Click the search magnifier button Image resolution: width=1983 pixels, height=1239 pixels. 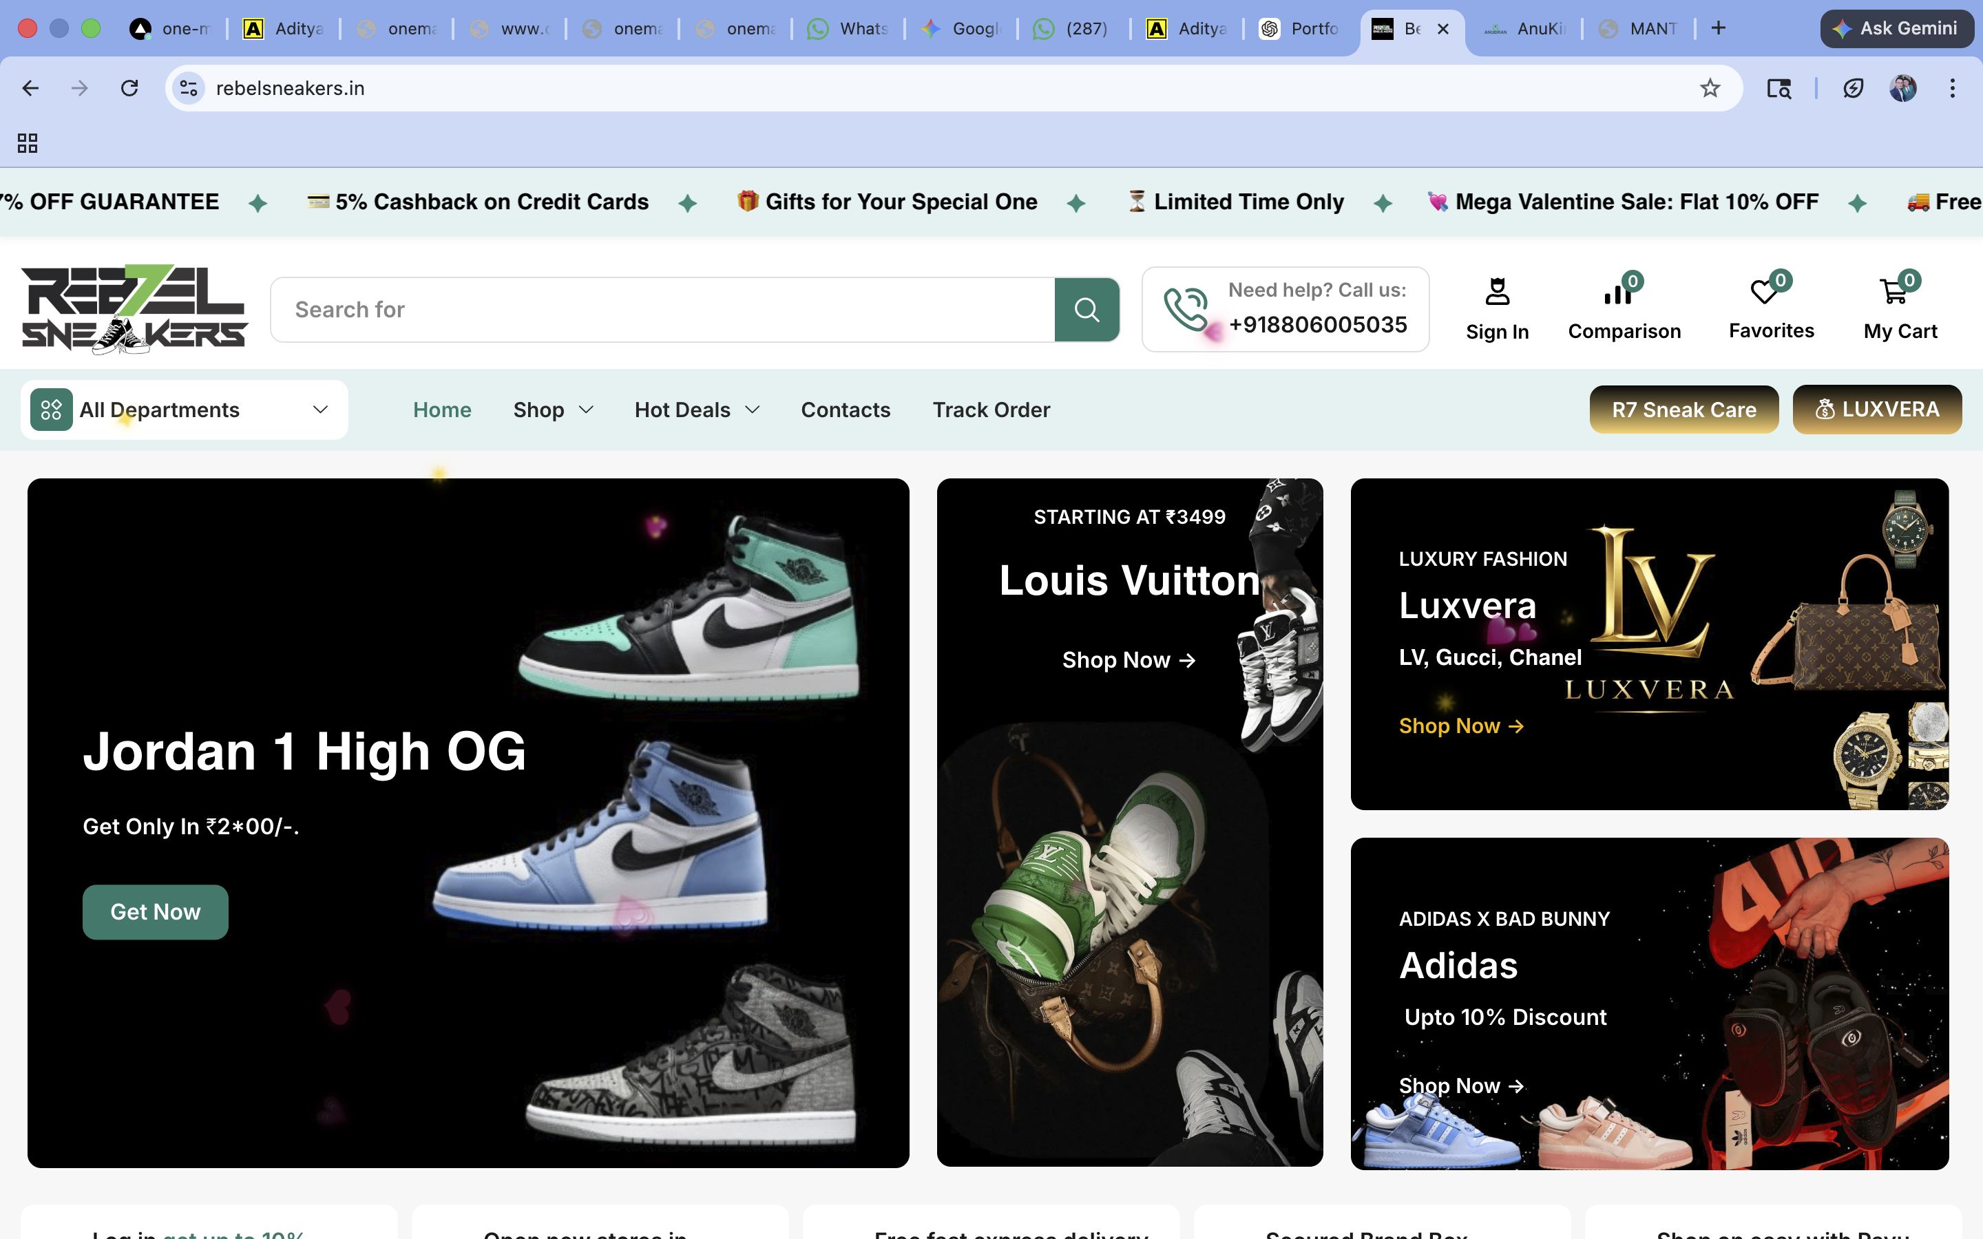point(1087,309)
